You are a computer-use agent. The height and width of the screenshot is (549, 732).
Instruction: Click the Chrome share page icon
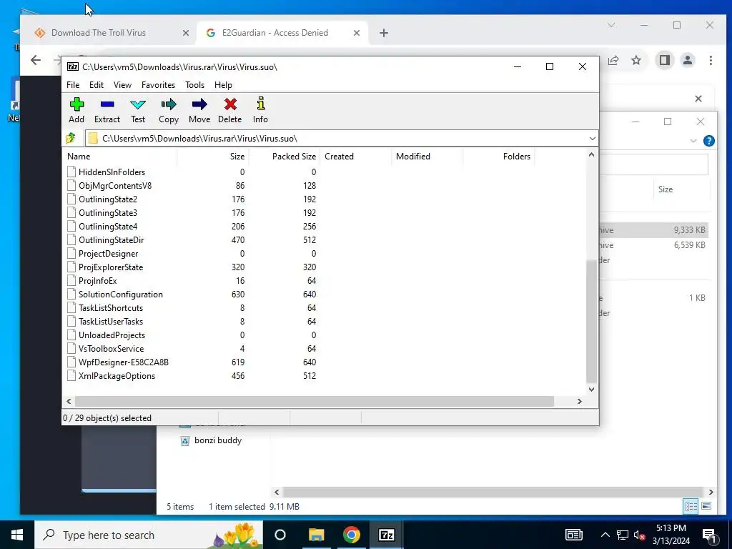click(613, 60)
